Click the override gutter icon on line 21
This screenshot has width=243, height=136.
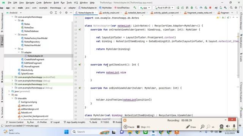pyautogui.click(x=80, y=65)
